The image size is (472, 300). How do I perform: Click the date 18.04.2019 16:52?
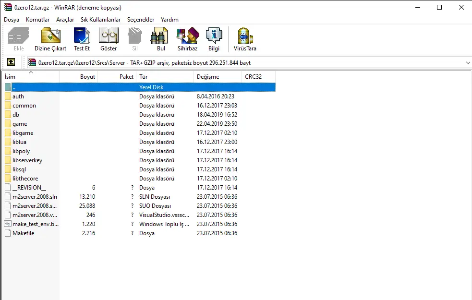pos(217,115)
